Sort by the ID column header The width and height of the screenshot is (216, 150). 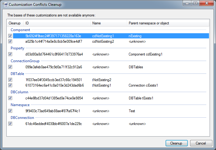57,23
